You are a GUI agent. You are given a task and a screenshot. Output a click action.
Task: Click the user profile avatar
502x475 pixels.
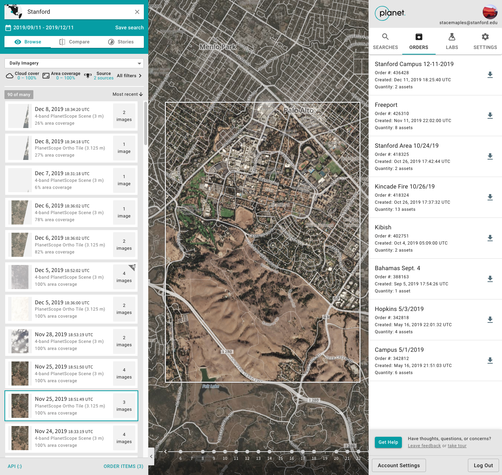490,12
